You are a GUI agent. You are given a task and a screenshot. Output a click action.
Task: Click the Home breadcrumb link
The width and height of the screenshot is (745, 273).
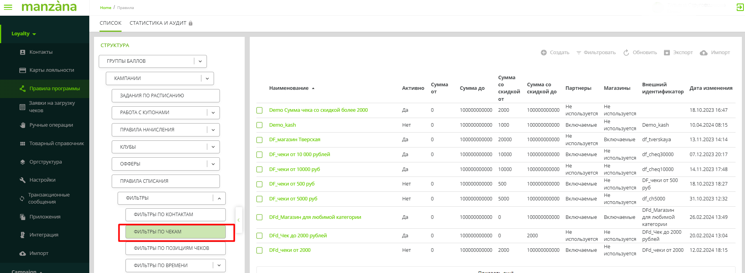tap(105, 7)
